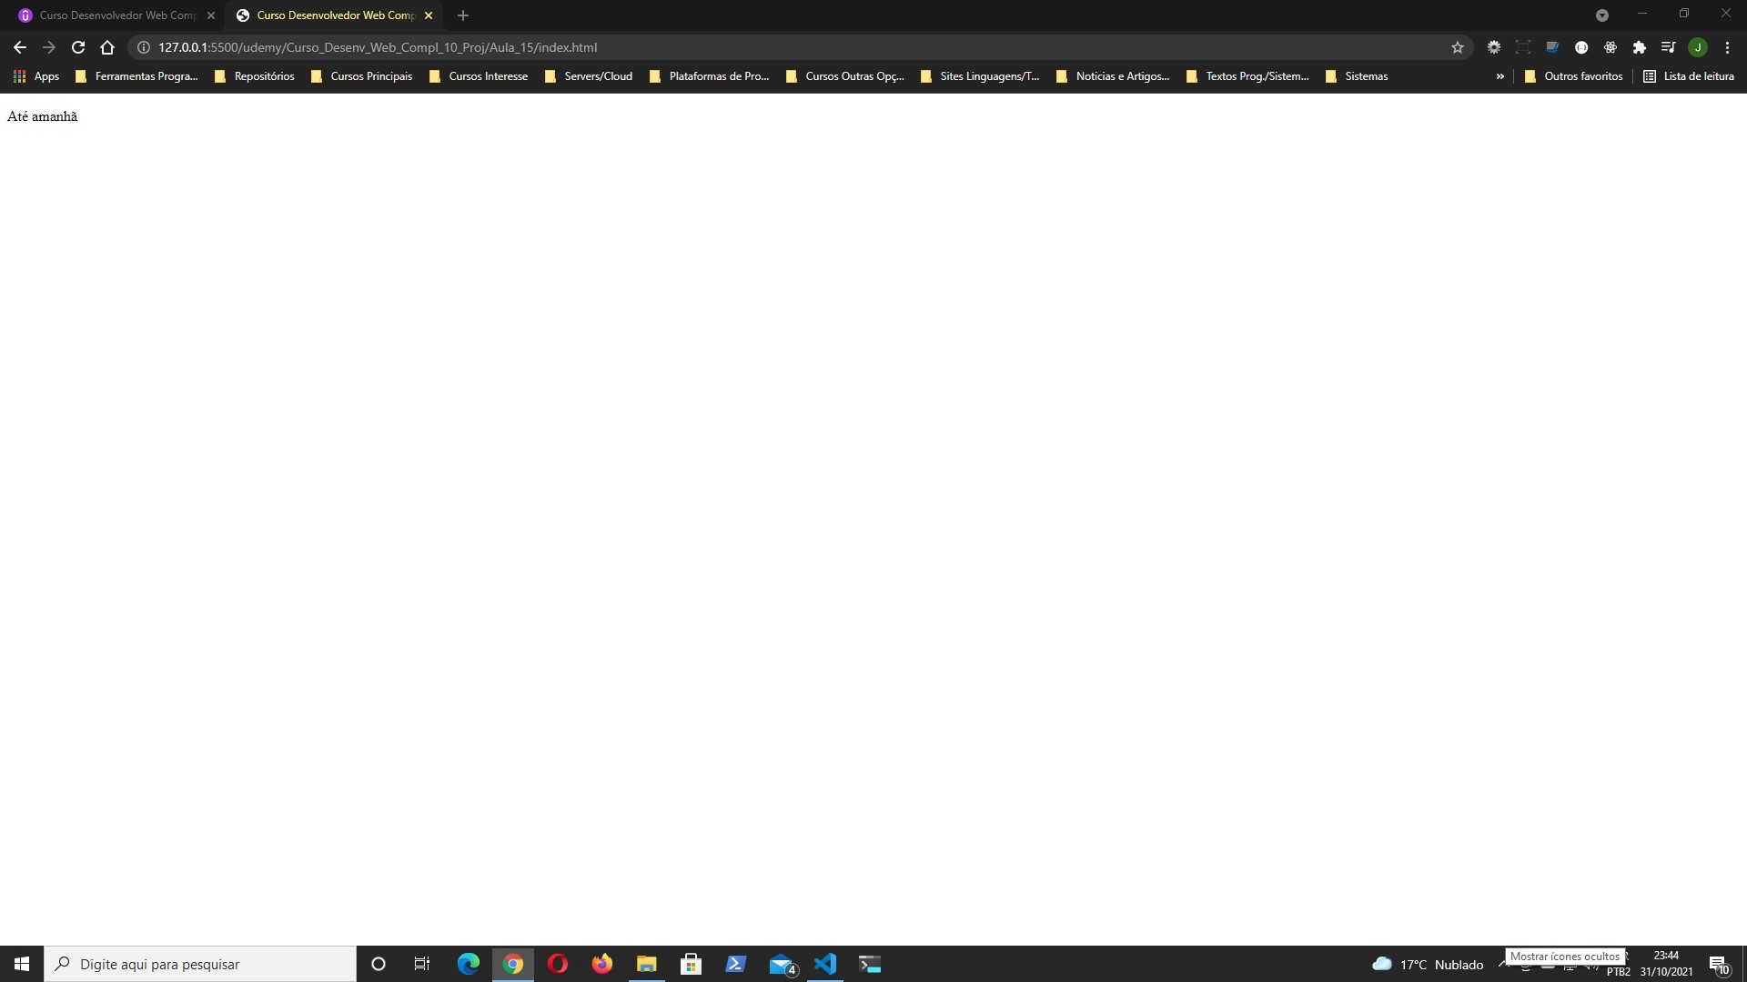Open the blue laptop extension icon
The width and height of the screenshot is (1747, 982).
[x=1552, y=47]
